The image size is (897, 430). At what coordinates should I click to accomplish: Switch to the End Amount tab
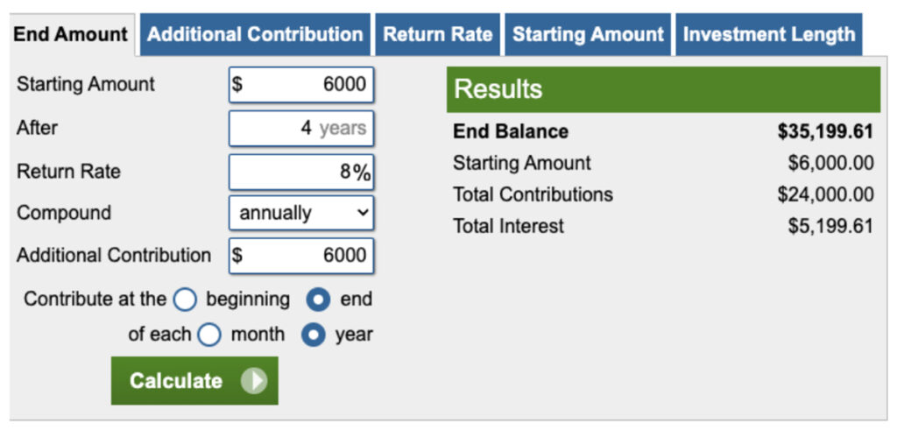(70, 35)
